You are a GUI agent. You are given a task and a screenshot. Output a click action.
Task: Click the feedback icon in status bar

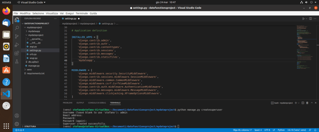coord(310,130)
